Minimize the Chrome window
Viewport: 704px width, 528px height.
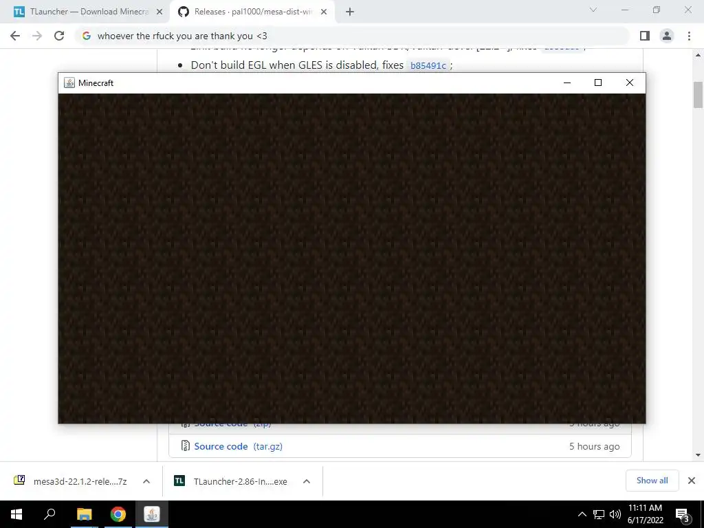[x=625, y=10]
